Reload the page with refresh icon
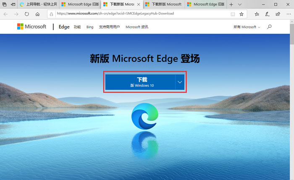Viewport: 294px width, 180px height. [27, 14]
